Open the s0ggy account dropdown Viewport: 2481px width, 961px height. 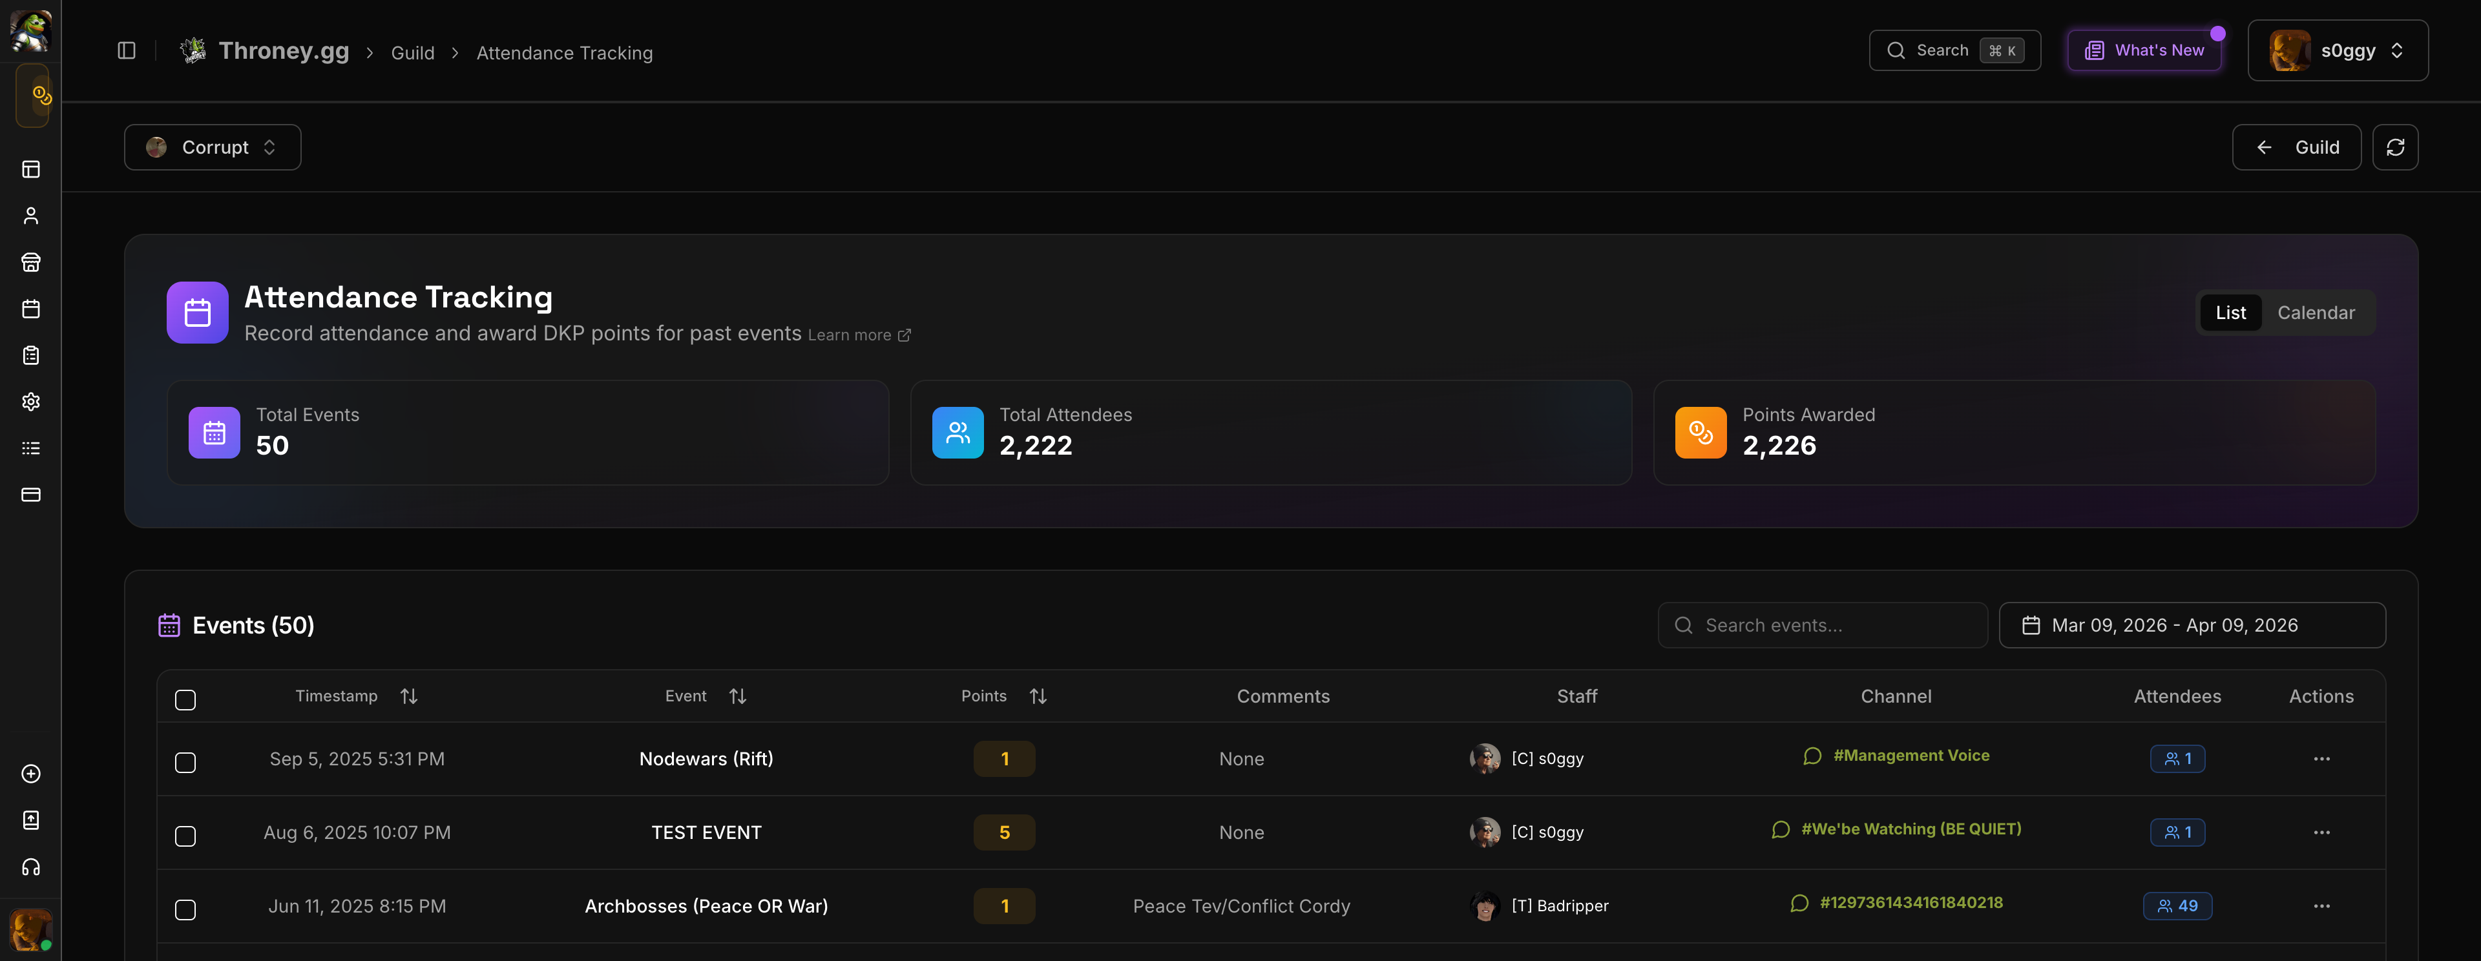click(2338, 51)
